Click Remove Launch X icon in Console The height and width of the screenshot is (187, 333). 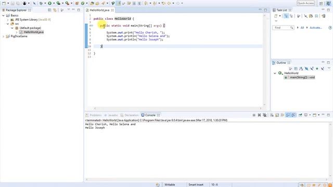(x=259, y=115)
